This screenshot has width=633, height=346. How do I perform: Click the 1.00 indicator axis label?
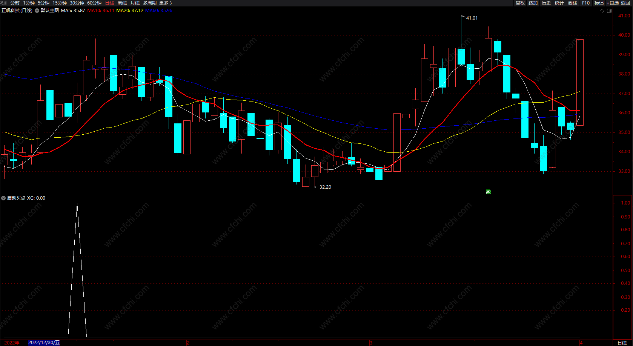click(x=625, y=203)
